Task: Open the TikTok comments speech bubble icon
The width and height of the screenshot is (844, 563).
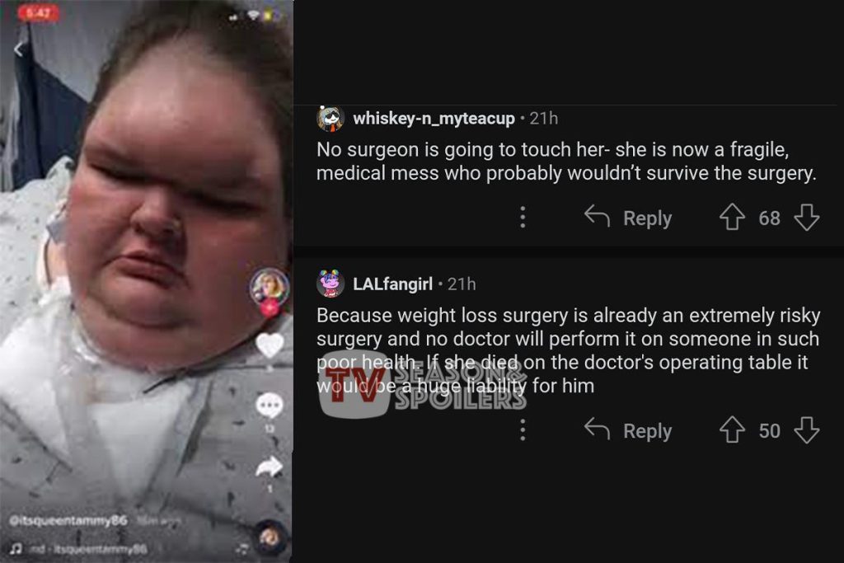Action: tap(270, 406)
